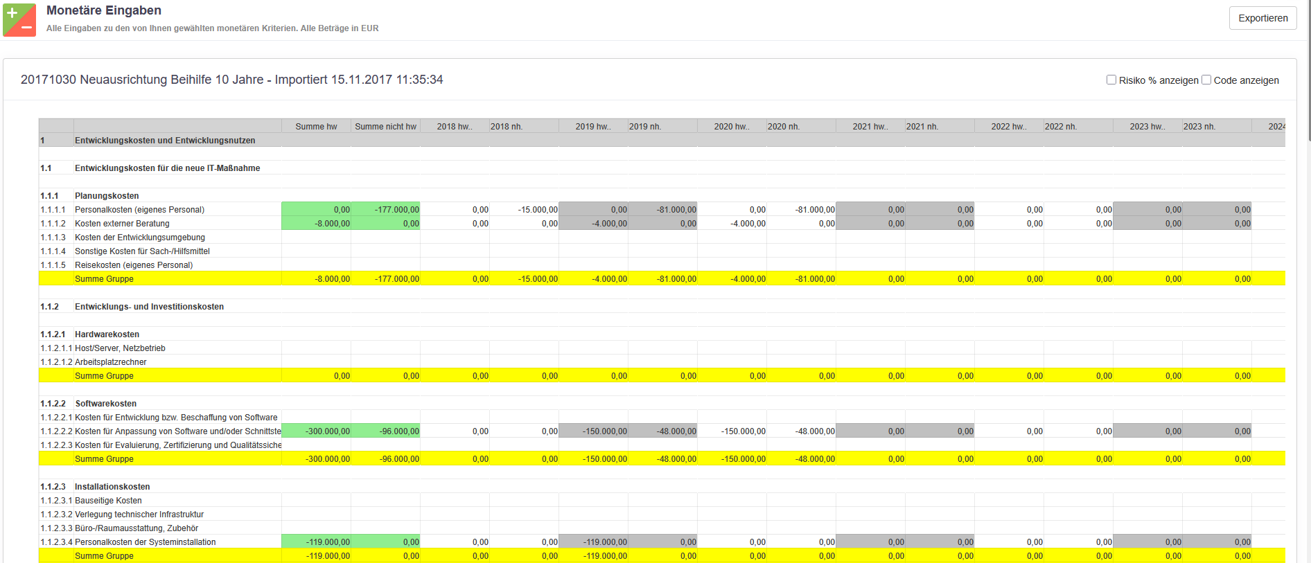Select the Arbeitsplatzrechner row
The image size is (1311, 563).
coord(111,362)
